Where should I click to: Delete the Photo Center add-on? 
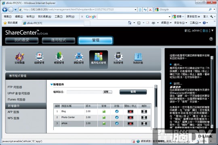point(144,118)
